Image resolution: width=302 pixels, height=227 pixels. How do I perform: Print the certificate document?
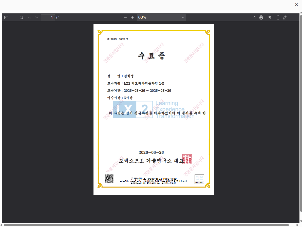tap(261, 17)
